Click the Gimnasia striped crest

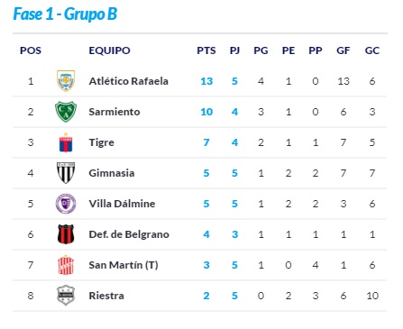point(66,173)
